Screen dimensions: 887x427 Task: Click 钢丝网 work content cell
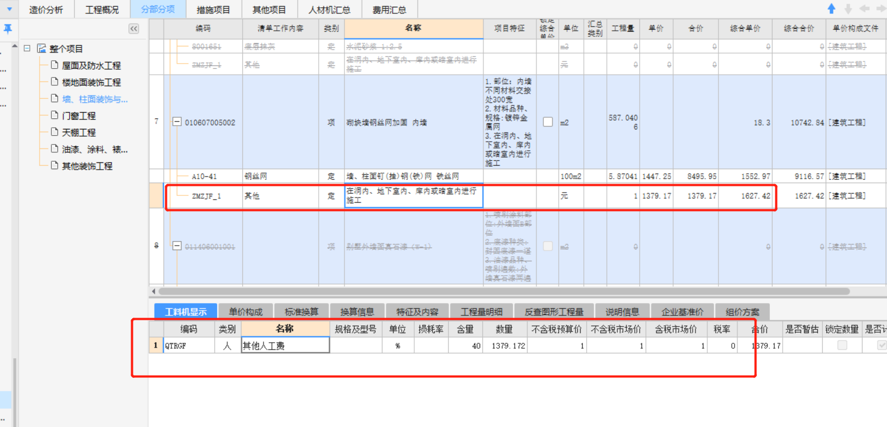tap(281, 176)
